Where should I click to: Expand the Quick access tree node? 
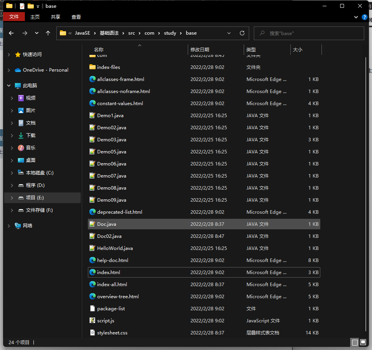tap(9, 55)
